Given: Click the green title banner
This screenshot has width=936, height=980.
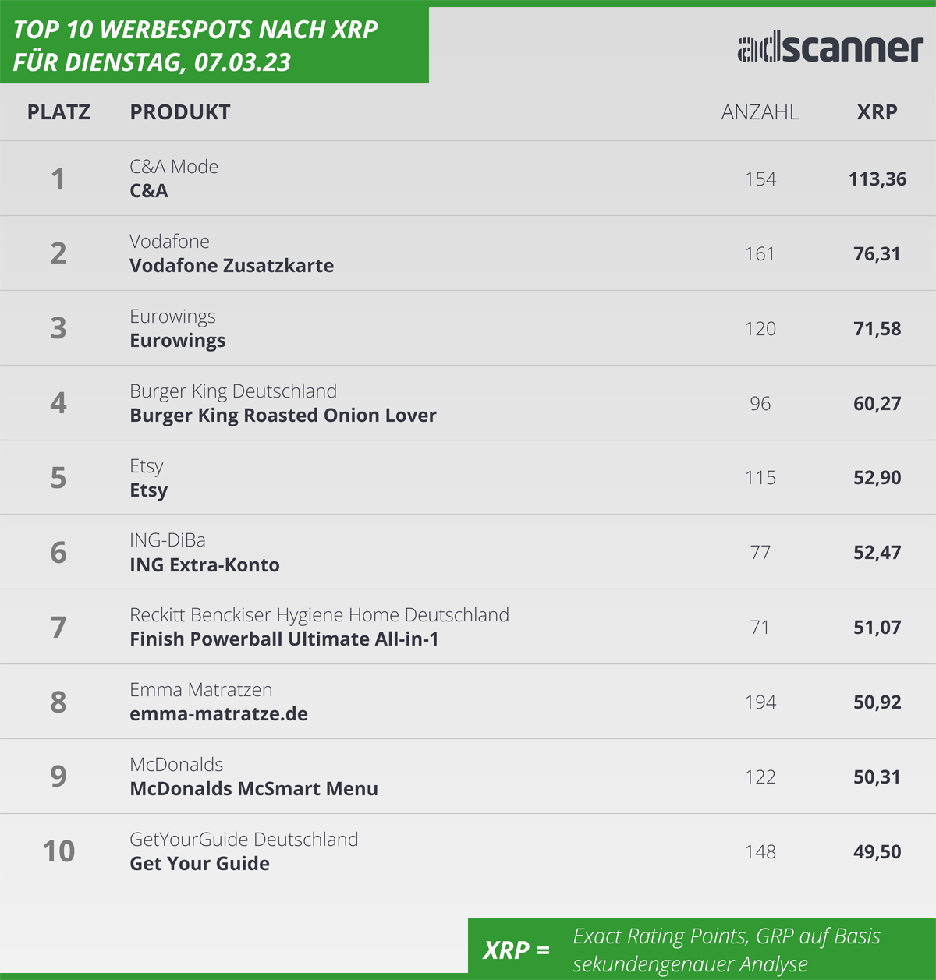Looking at the screenshot, I should pyautogui.click(x=214, y=44).
